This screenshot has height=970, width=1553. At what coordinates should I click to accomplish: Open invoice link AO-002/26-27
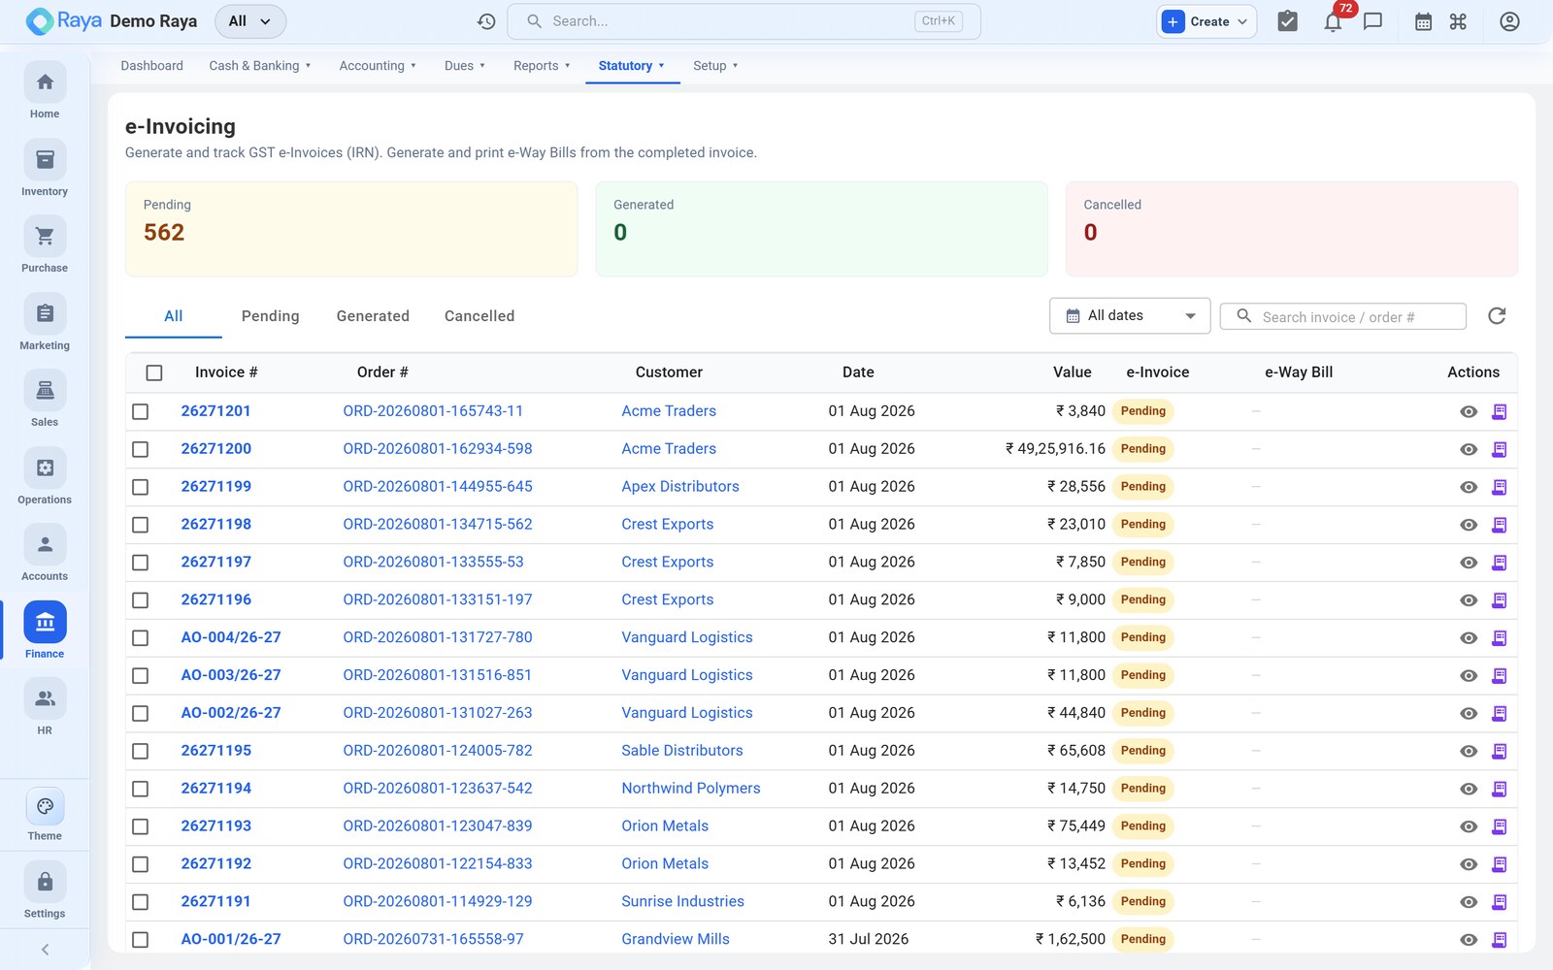point(231,713)
